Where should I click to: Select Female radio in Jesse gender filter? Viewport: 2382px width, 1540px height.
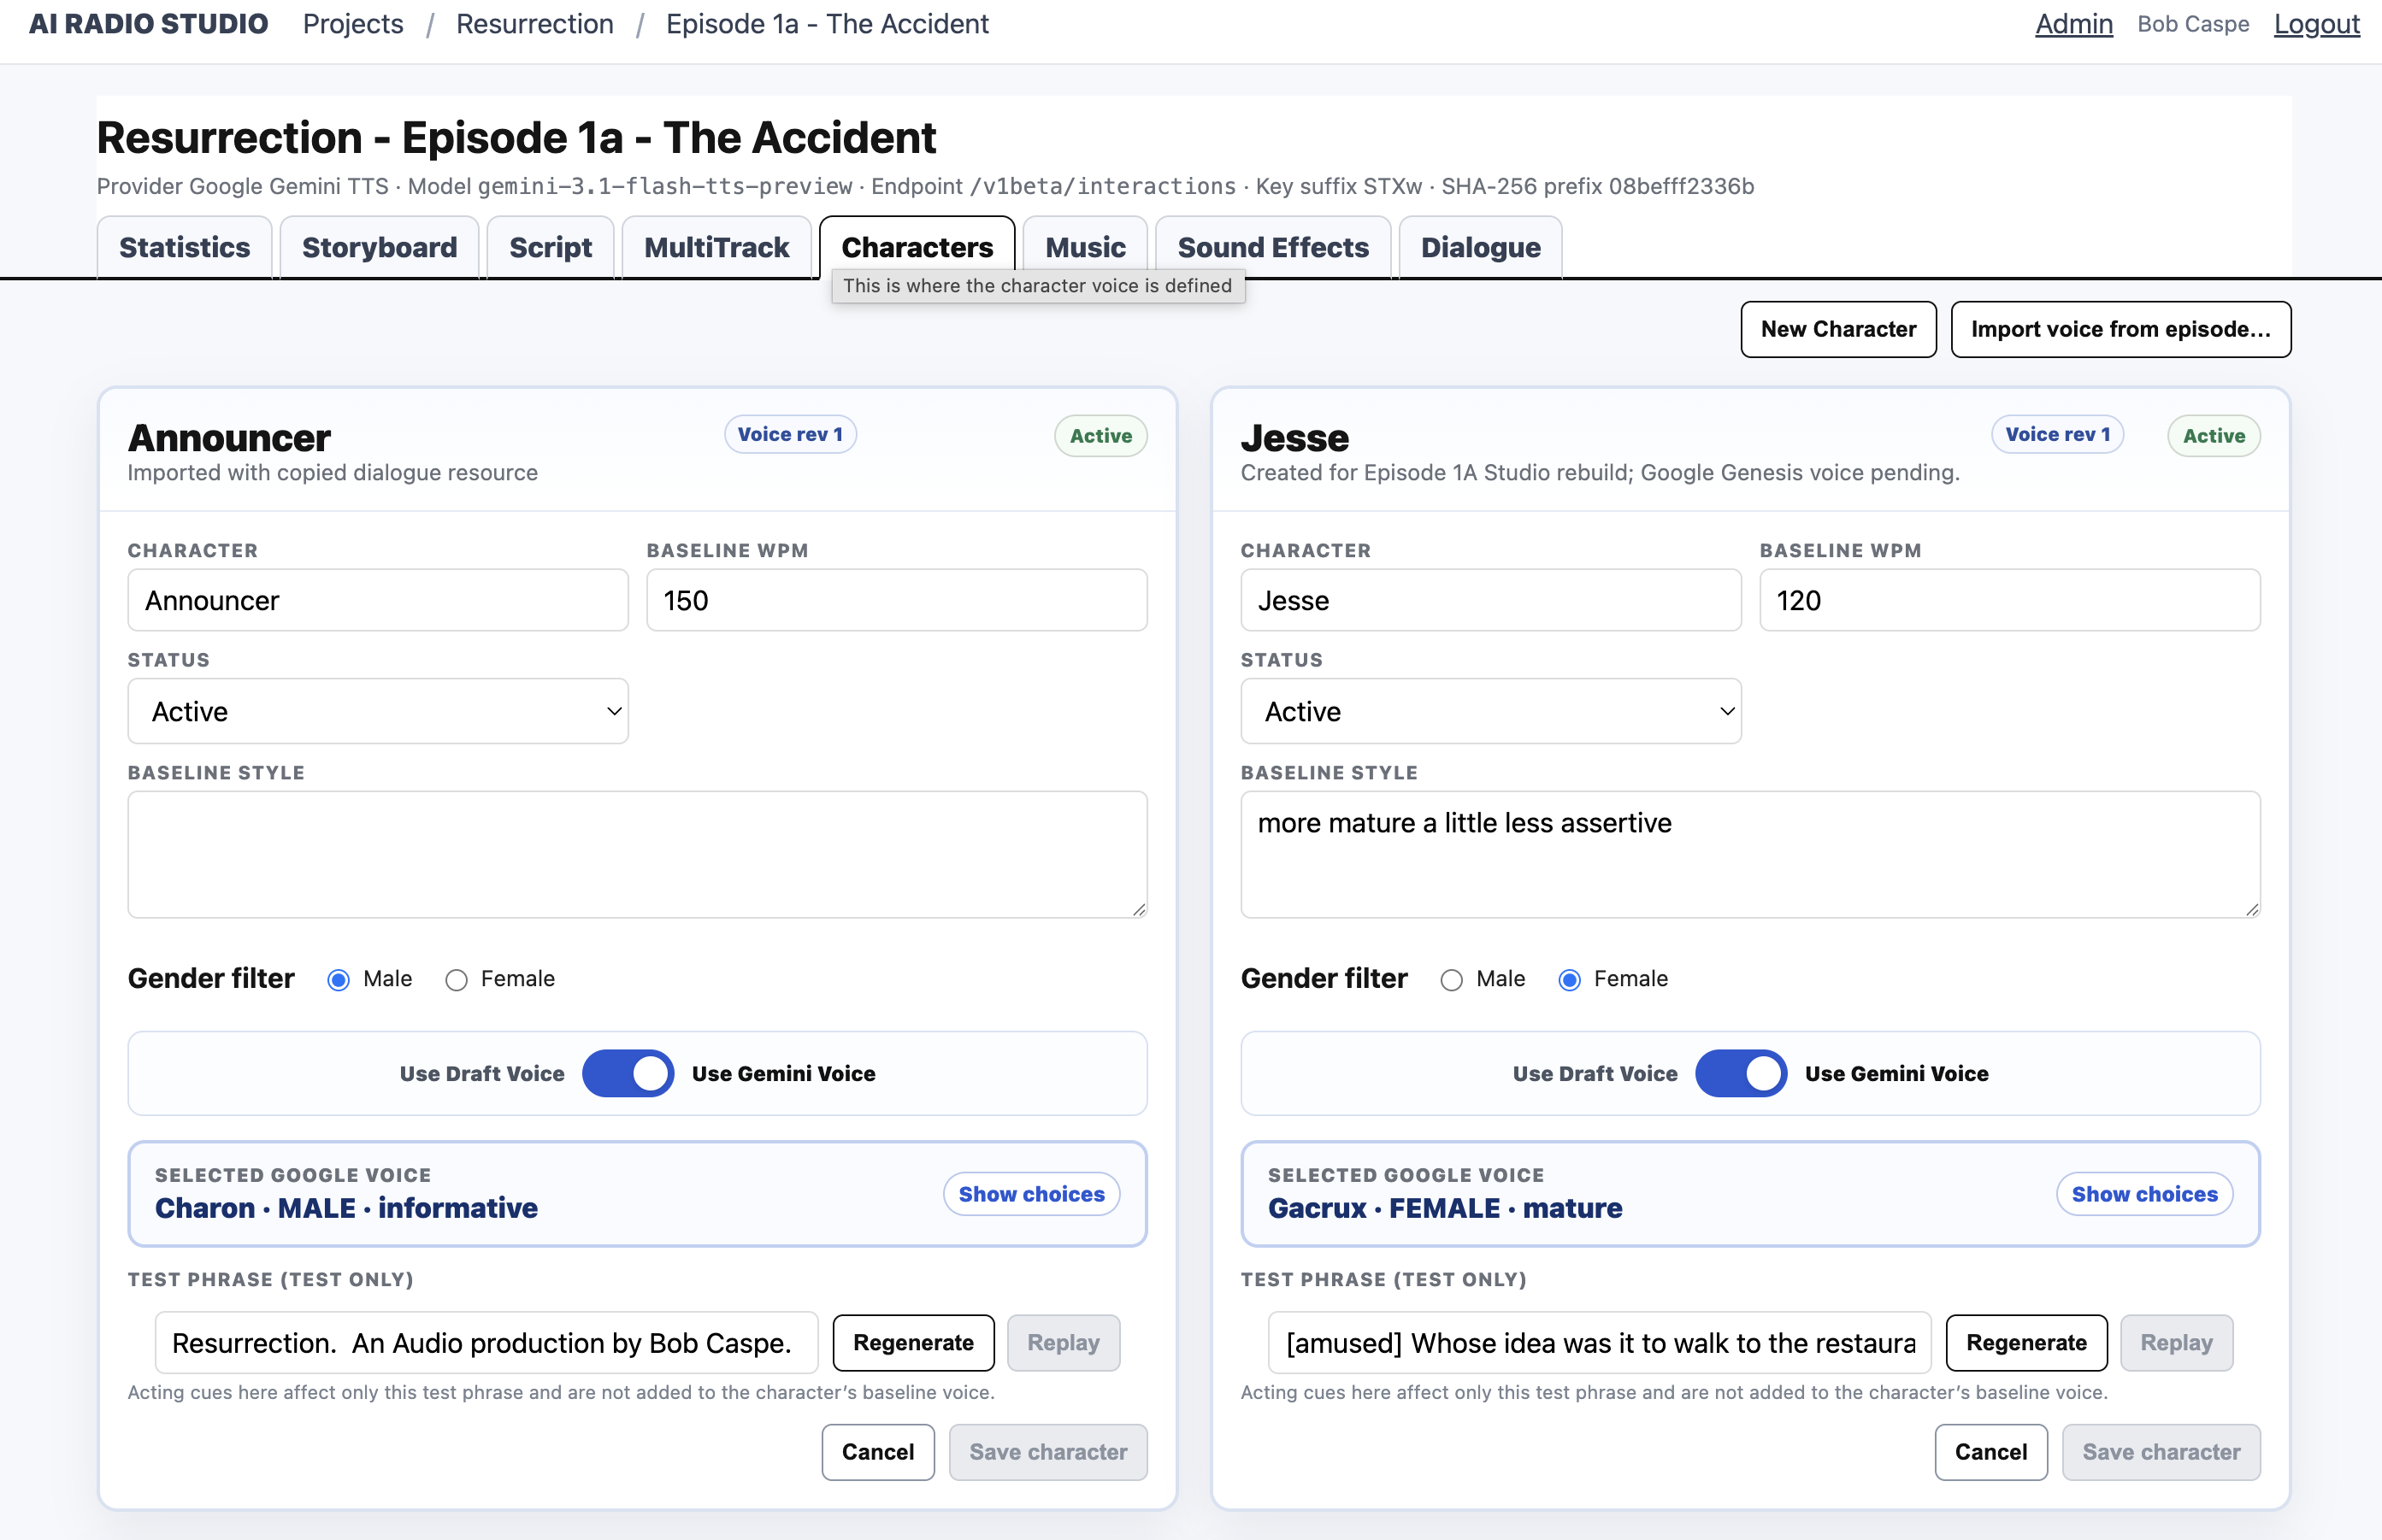point(1569,980)
